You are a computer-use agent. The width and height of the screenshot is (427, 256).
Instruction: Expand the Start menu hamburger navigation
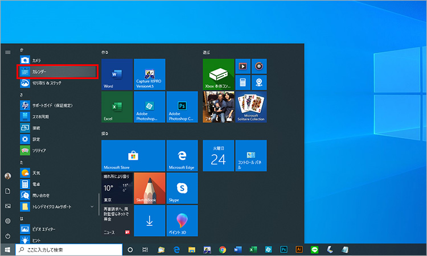pyautogui.click(x=8, y=52)
